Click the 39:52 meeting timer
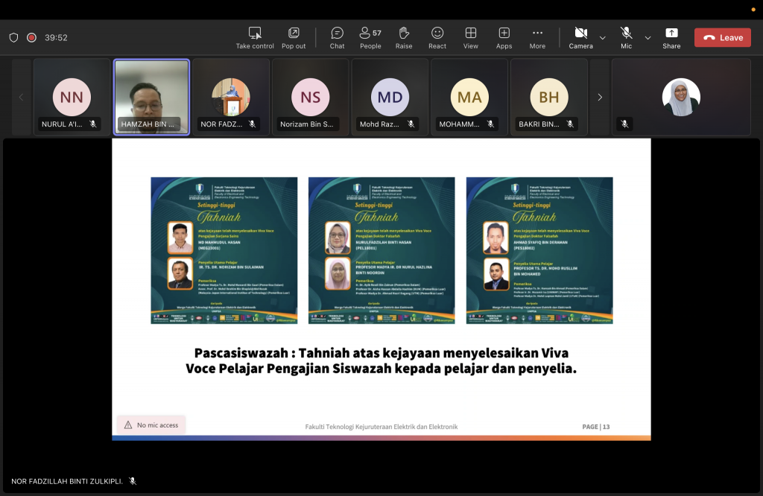 [56, 37]
